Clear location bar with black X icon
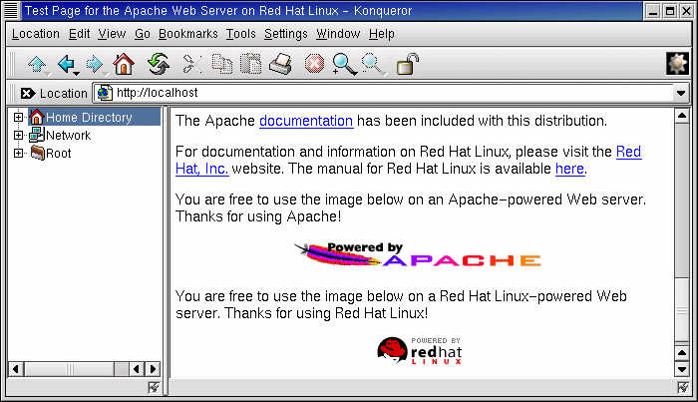The width and height of the screenshot is (698, 402). (x=27, y=93)
